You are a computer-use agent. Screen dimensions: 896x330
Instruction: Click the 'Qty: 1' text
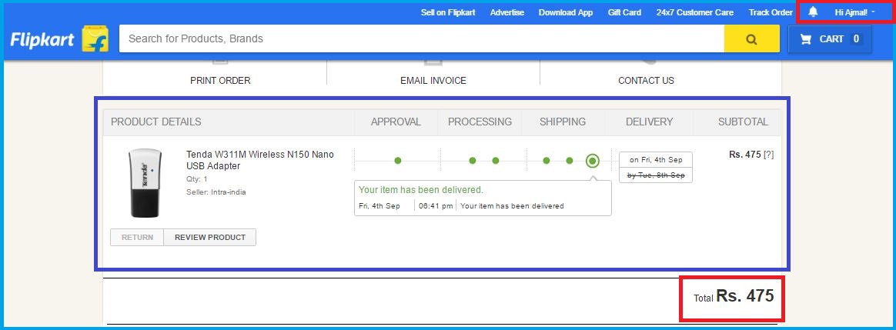click(196, 178)
